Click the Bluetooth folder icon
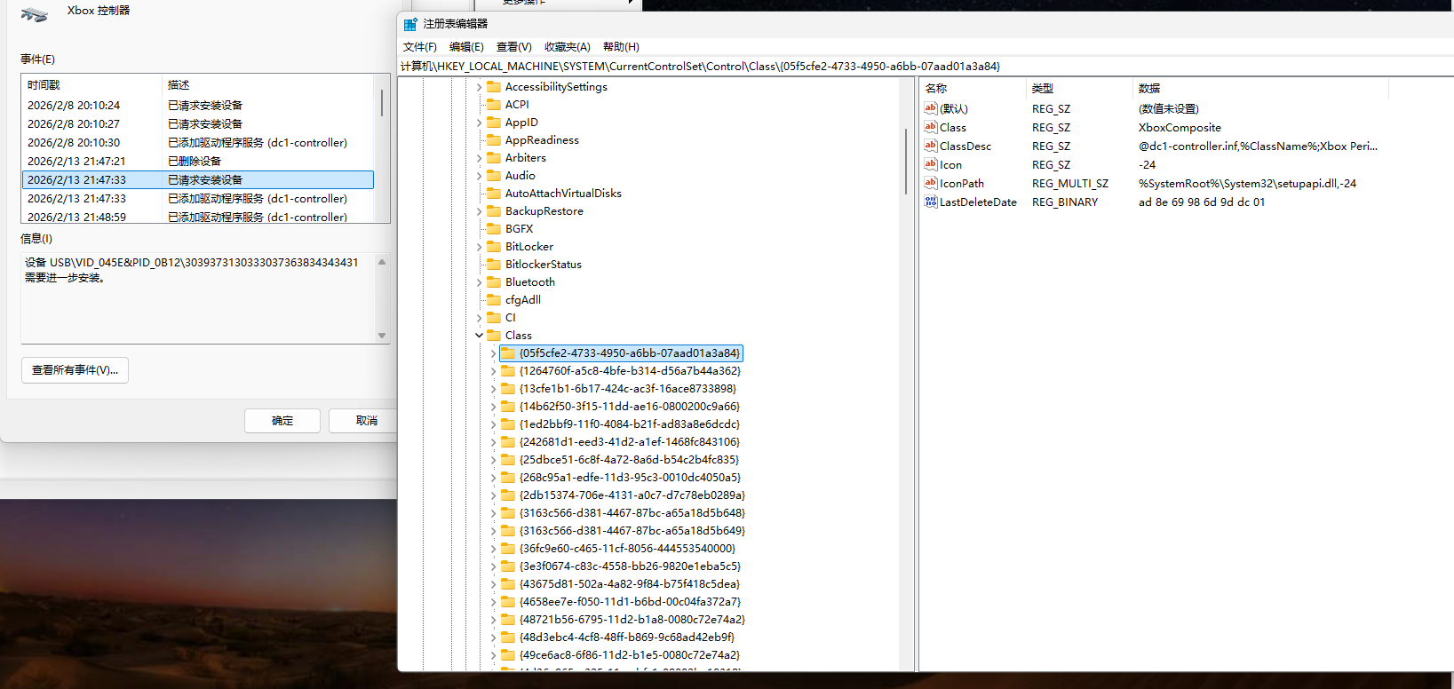 pos(495,282)
